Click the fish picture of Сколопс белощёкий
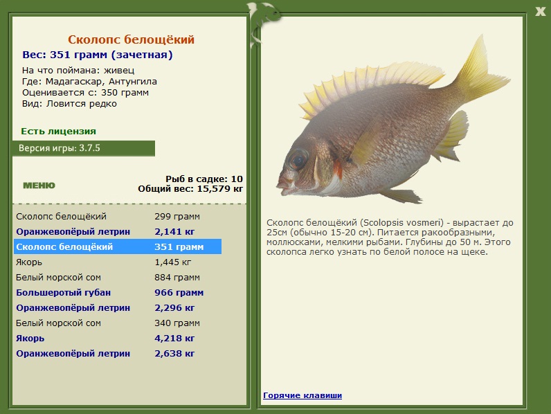 pos(393,120)
